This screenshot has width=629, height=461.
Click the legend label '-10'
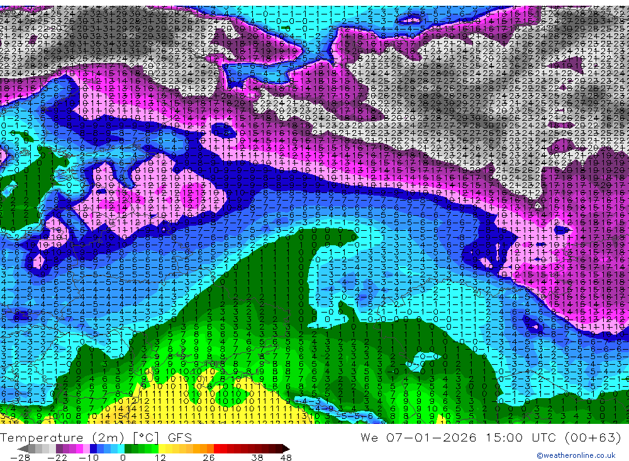(89, 457)
